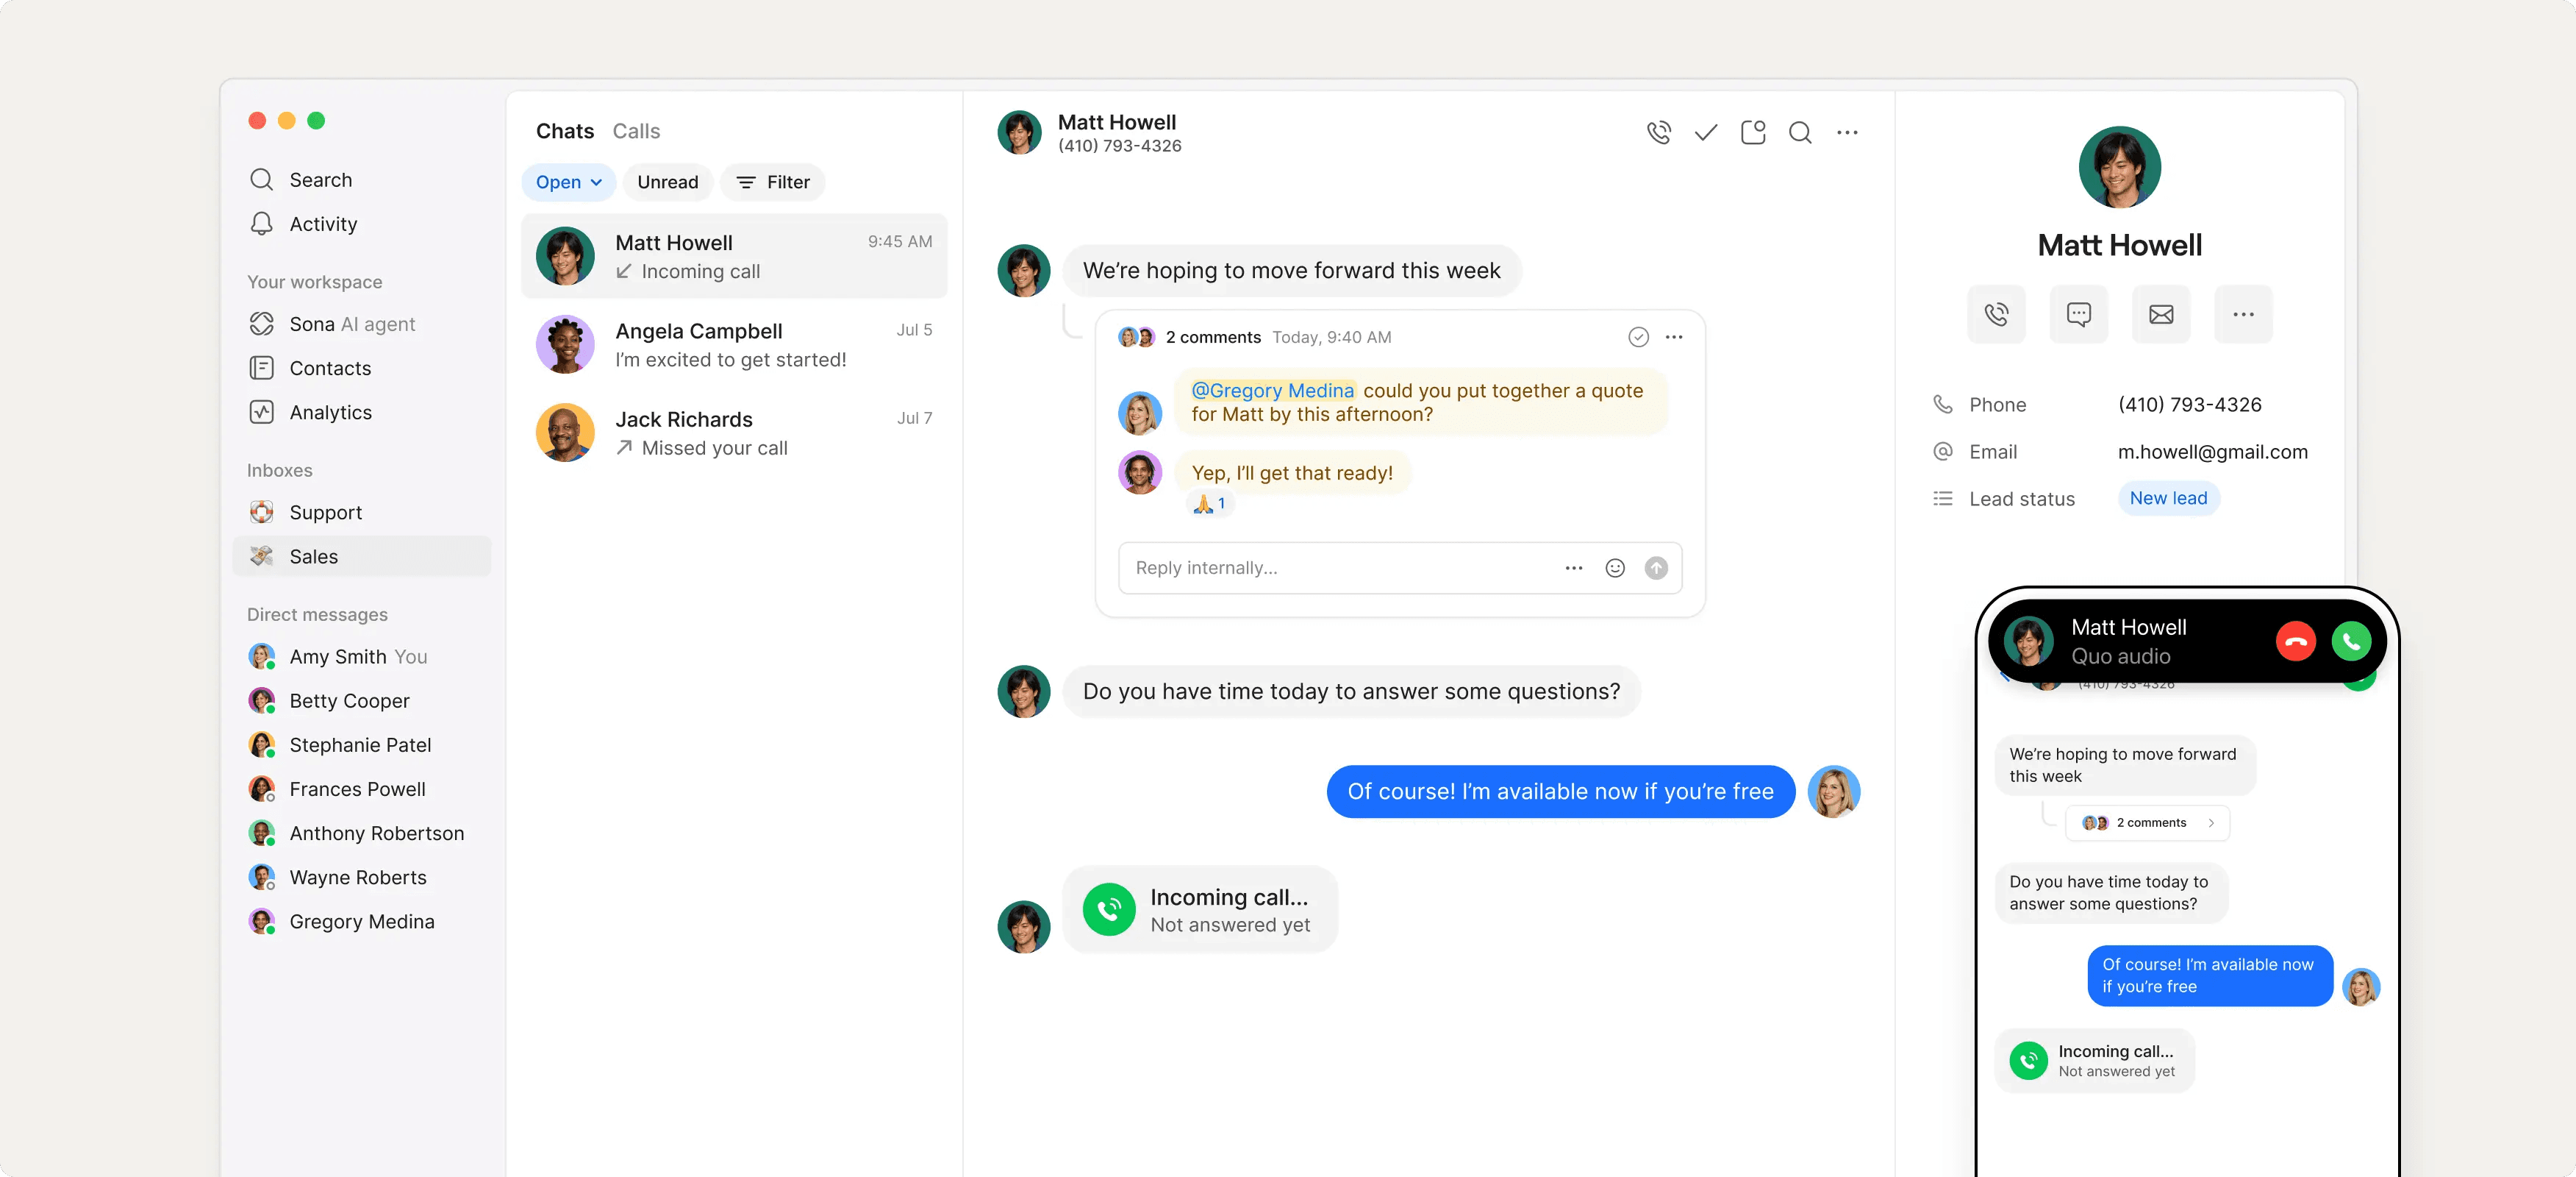Click 'We're hoping to move forward' message
The image size is (2576, 1177).
[1291, 270]
